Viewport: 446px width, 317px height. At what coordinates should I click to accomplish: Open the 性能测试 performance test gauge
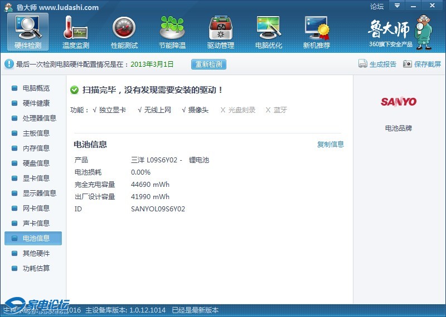(124, 32)
